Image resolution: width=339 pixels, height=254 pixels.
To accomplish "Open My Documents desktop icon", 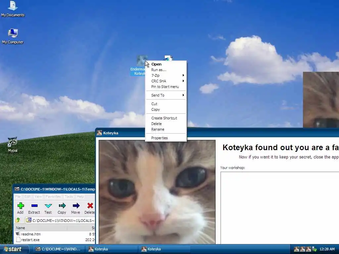I will [x=13, y=9].
